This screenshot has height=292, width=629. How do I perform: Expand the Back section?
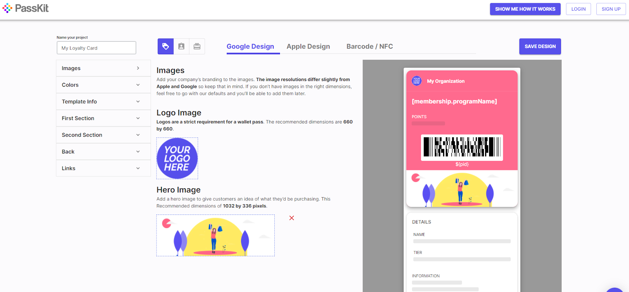point(103,152)
